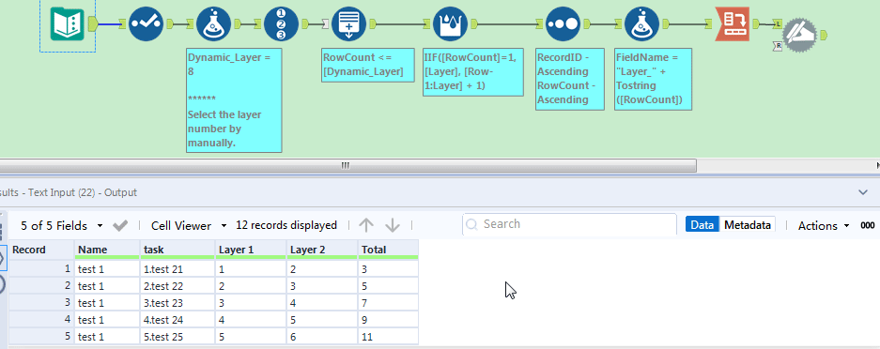Click the RowCount <= [Dynamic_Layer] annotation
Image resolution: width=880 pixels, height=349 pixels.
[368, 65]
